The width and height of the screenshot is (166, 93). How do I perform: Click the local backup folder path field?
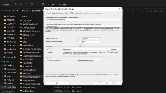coord(83,26)
